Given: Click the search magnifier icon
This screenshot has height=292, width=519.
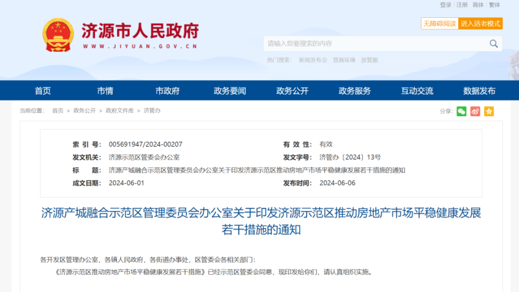Looking at the screenshot, I should tap(494, 44).
